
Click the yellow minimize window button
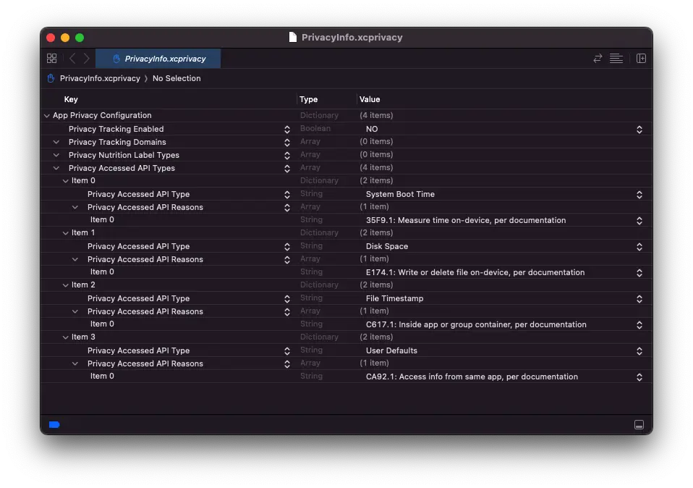tap(65, 38)
